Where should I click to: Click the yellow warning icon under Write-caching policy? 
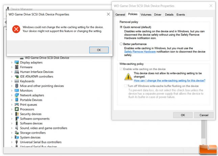[128, 76]
